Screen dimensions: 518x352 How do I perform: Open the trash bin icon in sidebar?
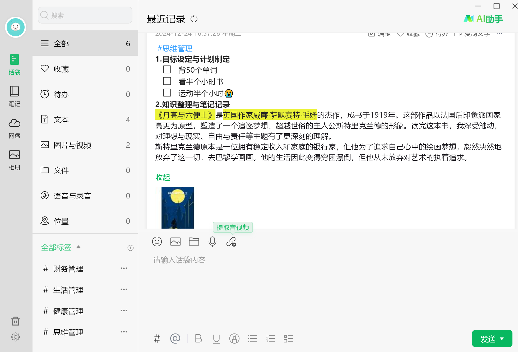pyautogui.click(x=16, y=321)
